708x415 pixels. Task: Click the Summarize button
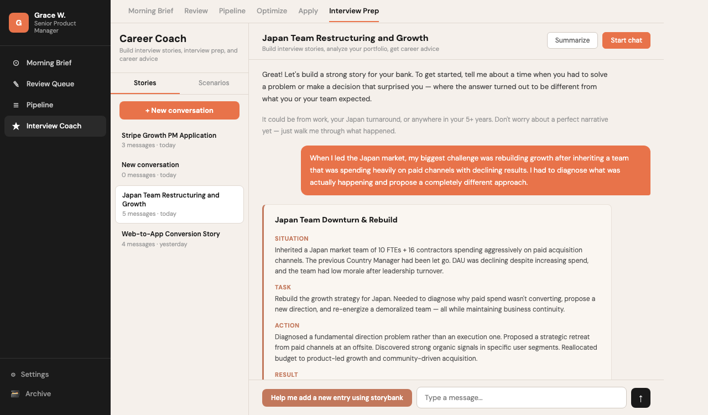pyautogui.click(x=572, y=40)
